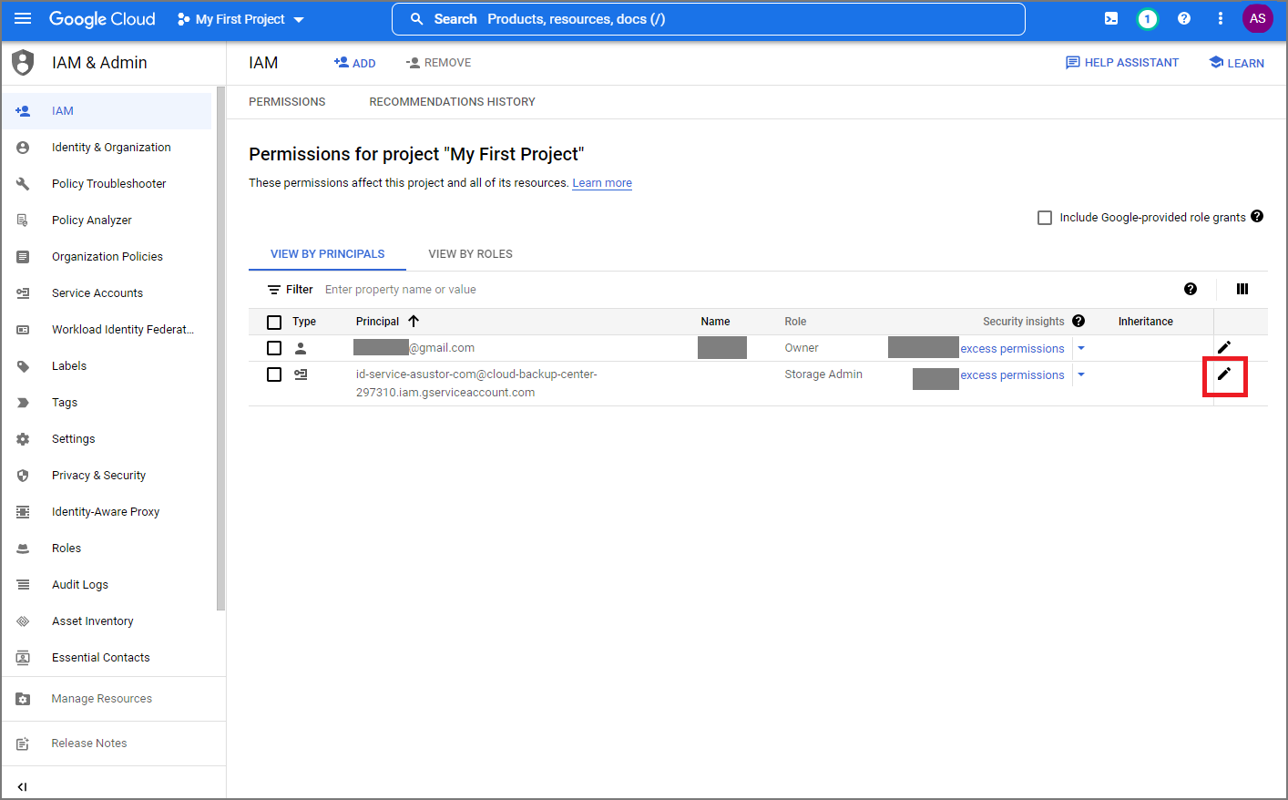The height and width of the screenshot is (800, 1288).
Task: Click the Policy Analyzer sidebar icon
Action: click(23, 221)
